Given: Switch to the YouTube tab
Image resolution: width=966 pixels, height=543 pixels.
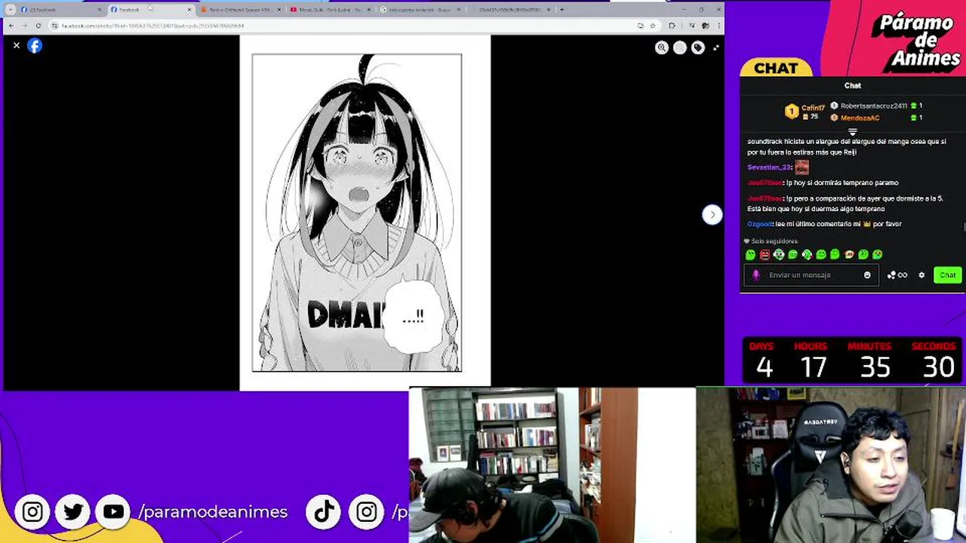Looking at the screenshot, I should [x=330, y=10].
